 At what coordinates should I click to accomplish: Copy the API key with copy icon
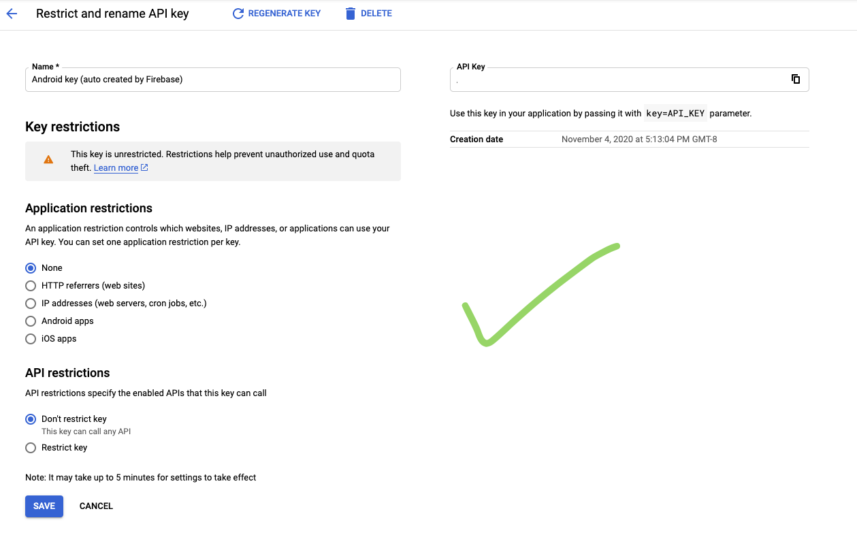click(796, 79)
